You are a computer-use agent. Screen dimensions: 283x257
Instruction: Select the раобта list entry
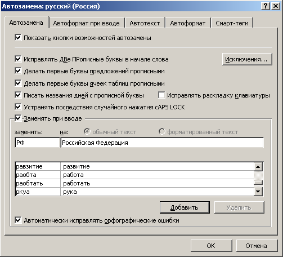coord(134,175)
